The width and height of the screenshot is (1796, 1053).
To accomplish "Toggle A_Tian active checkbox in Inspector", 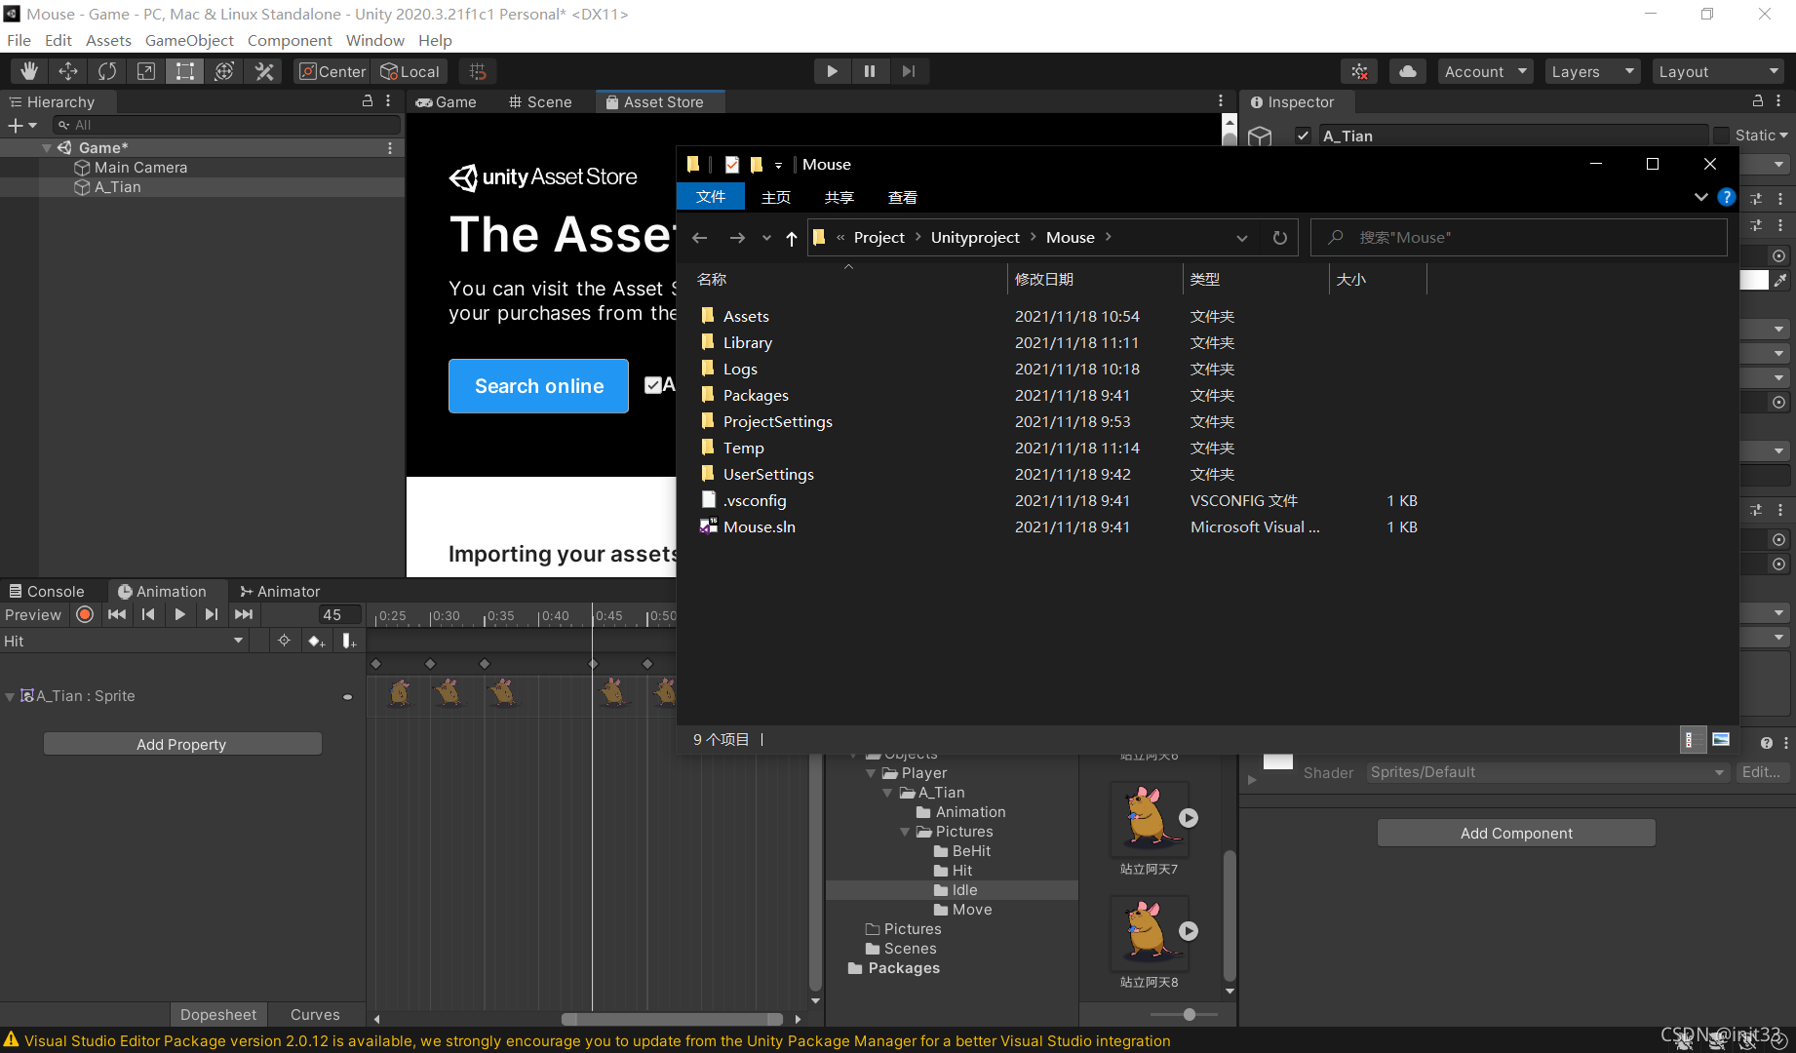I will click(1303, 136).
